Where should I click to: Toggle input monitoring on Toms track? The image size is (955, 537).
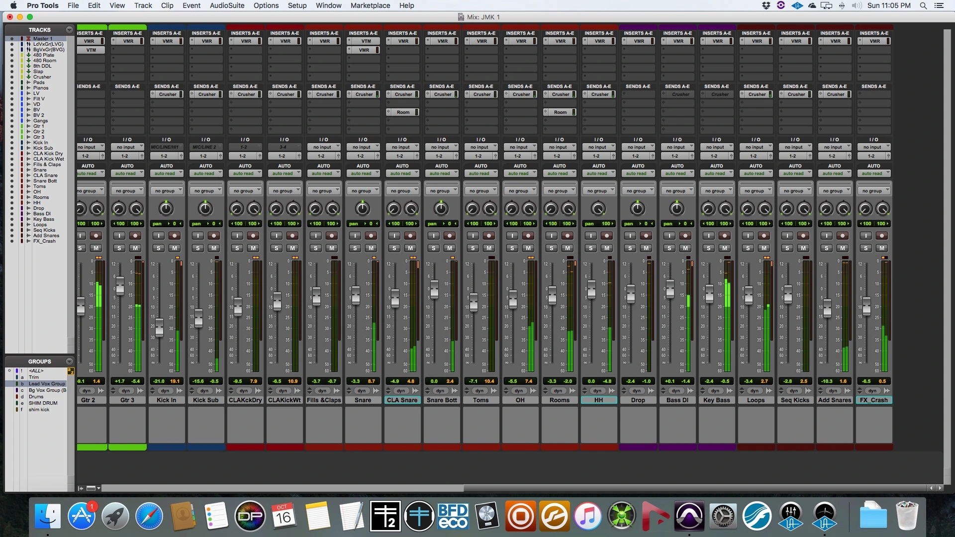(x=473, y=236)
